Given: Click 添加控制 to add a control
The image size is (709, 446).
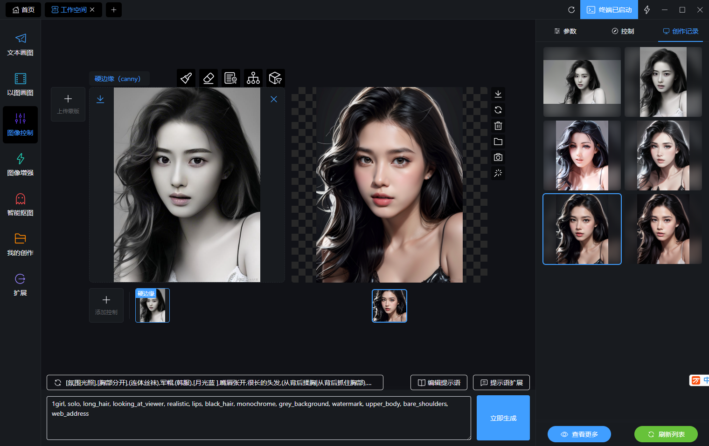Looking at the screenshot, I should (106, 305).
